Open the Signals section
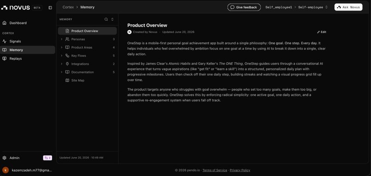371x176 pixels. coord(28,41)
